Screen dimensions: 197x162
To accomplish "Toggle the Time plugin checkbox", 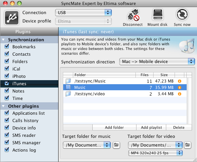I will [x=7, y=98].
